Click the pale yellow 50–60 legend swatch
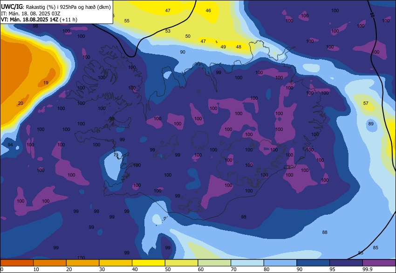Screen dimensions: 396x273 (181, 263)
